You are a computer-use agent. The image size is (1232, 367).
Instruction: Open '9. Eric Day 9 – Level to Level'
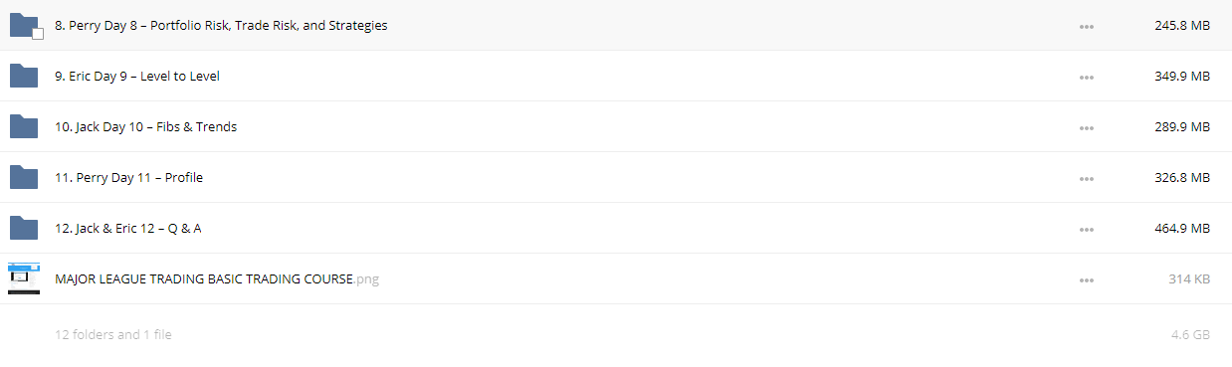pyautogui.click(x=137, y=77)
